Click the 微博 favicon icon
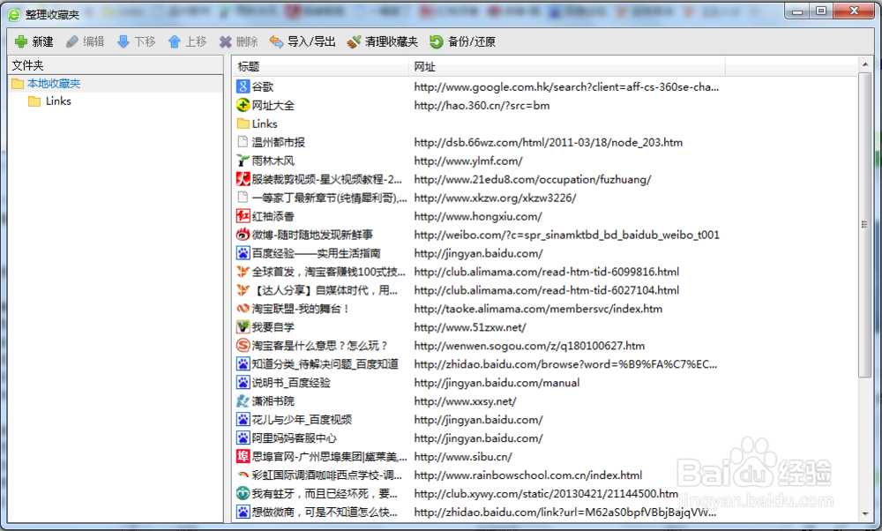The image size is (882, 531). (243, 235)
